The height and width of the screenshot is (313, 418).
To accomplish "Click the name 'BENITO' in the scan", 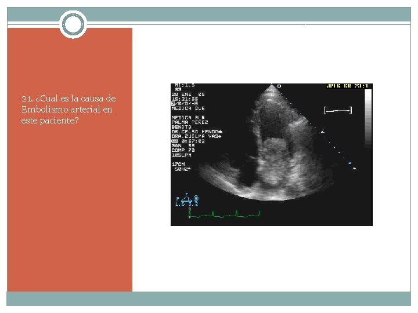I will [181, 127].
